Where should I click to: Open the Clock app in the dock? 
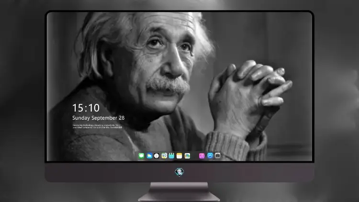point(157,156)
